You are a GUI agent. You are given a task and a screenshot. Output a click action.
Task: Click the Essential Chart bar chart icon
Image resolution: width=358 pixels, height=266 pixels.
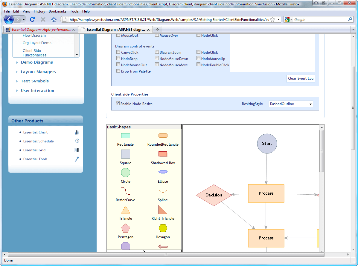pyautogui.click(x=77, y=132)
